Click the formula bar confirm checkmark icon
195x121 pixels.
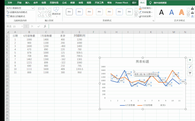tap(39, 26)
